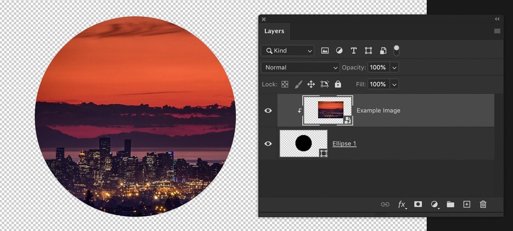Click the Ellipse 1 layer name
The width and height of the screenshot is (513, 231).
pyautogui.click(x=345, y=144)
